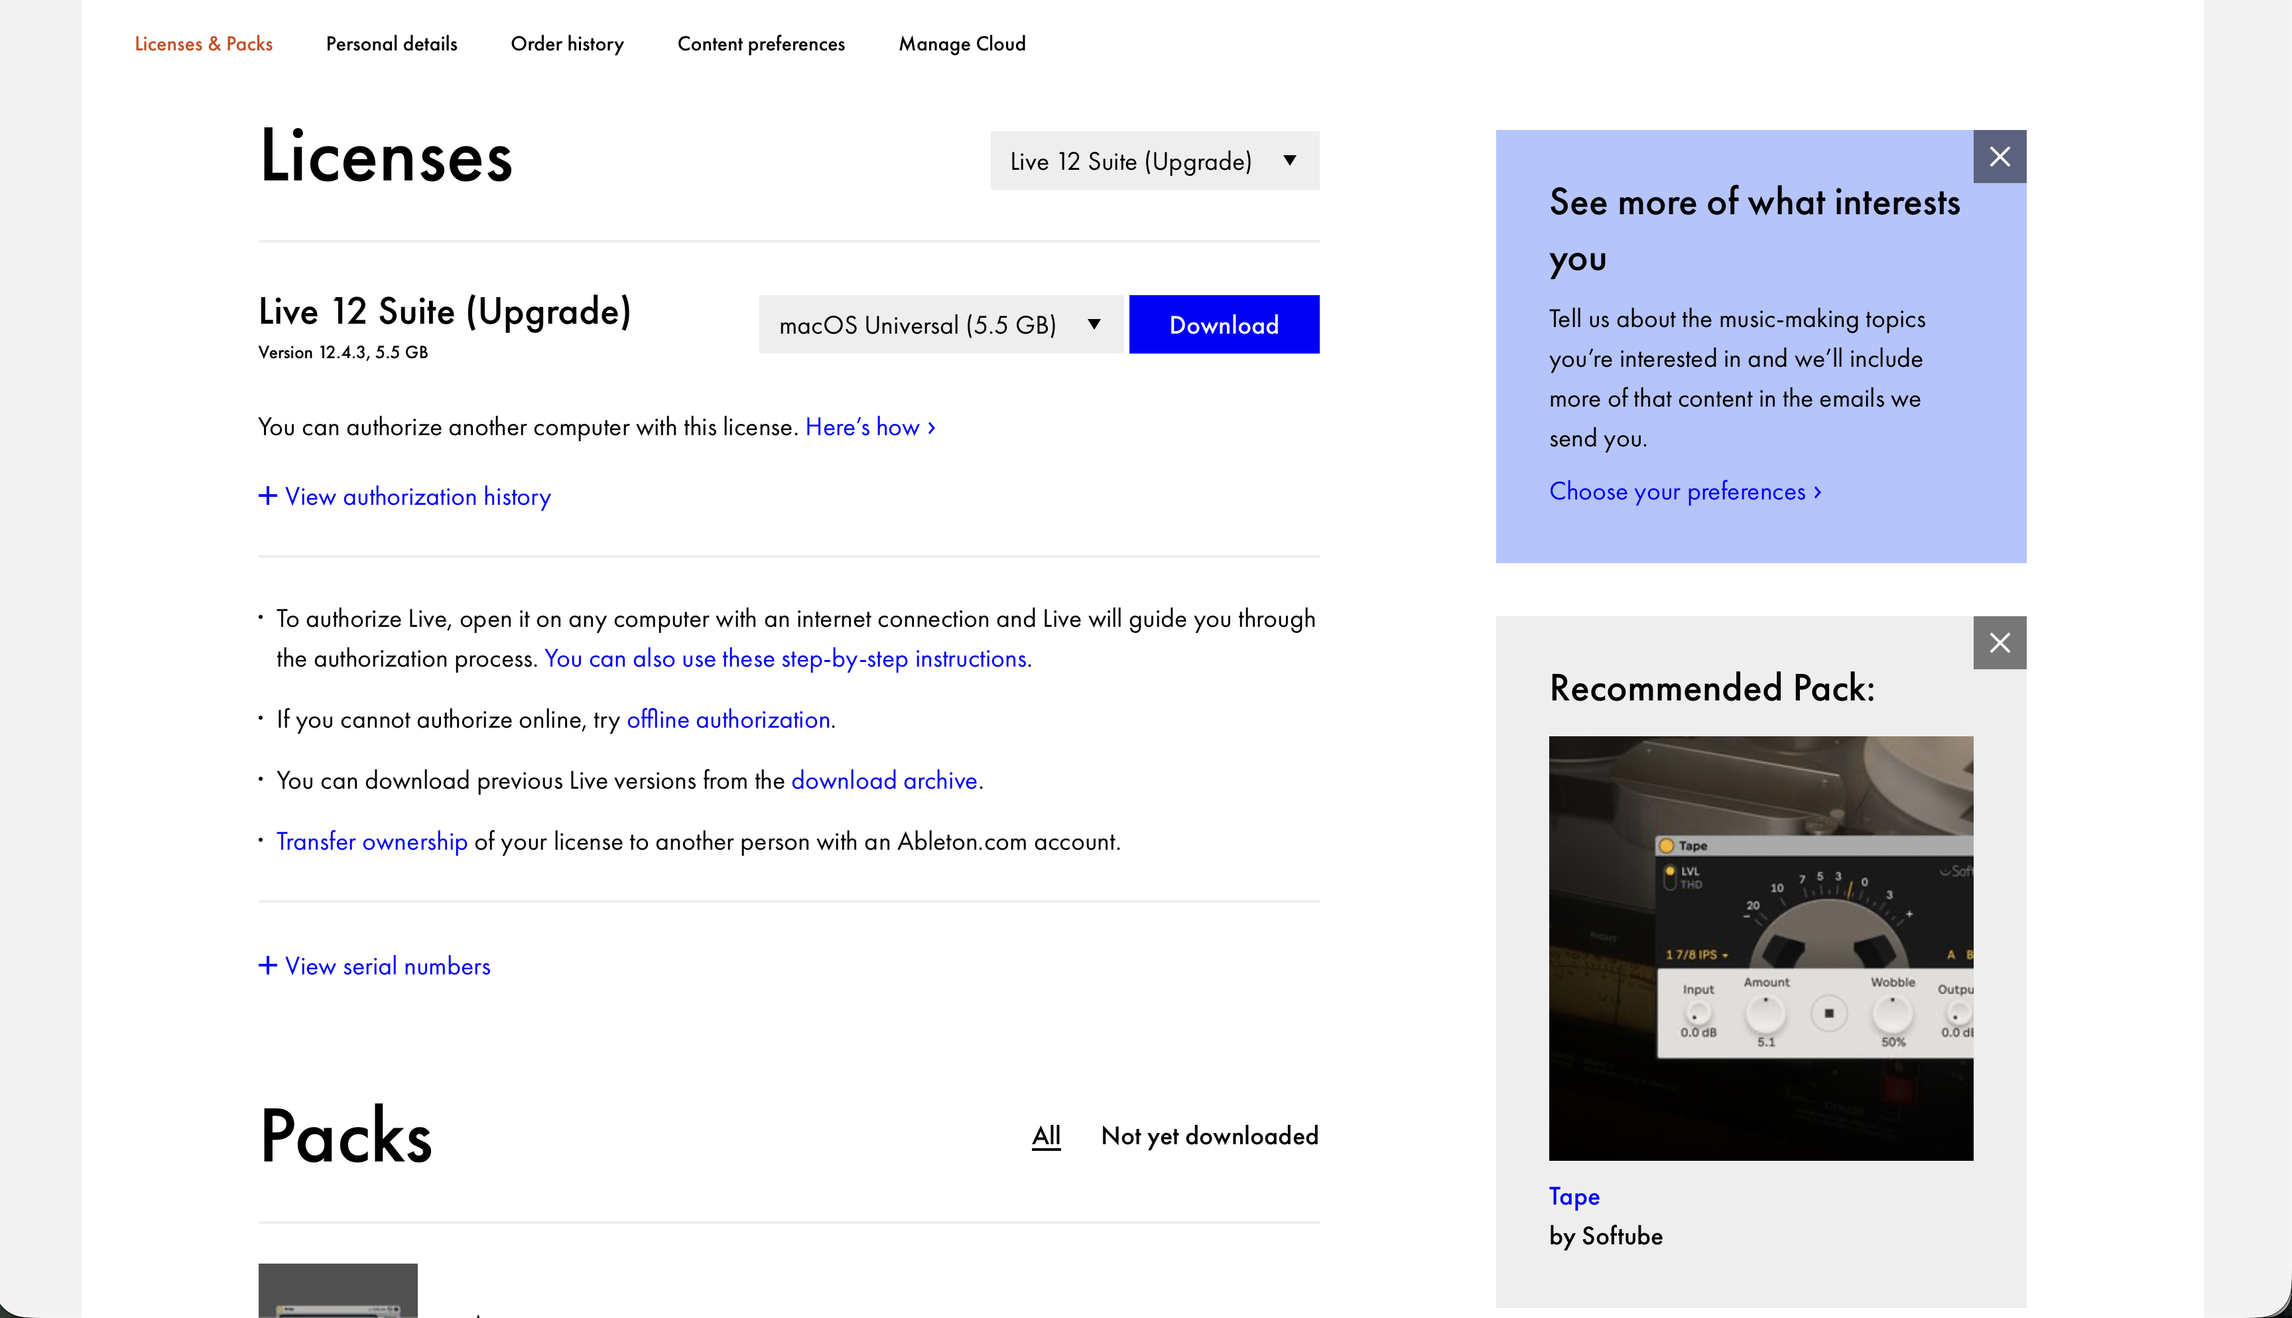Click the plus icon beside View authorization history
Screen dimensions: 2292x1318
[x=268, y=495]
